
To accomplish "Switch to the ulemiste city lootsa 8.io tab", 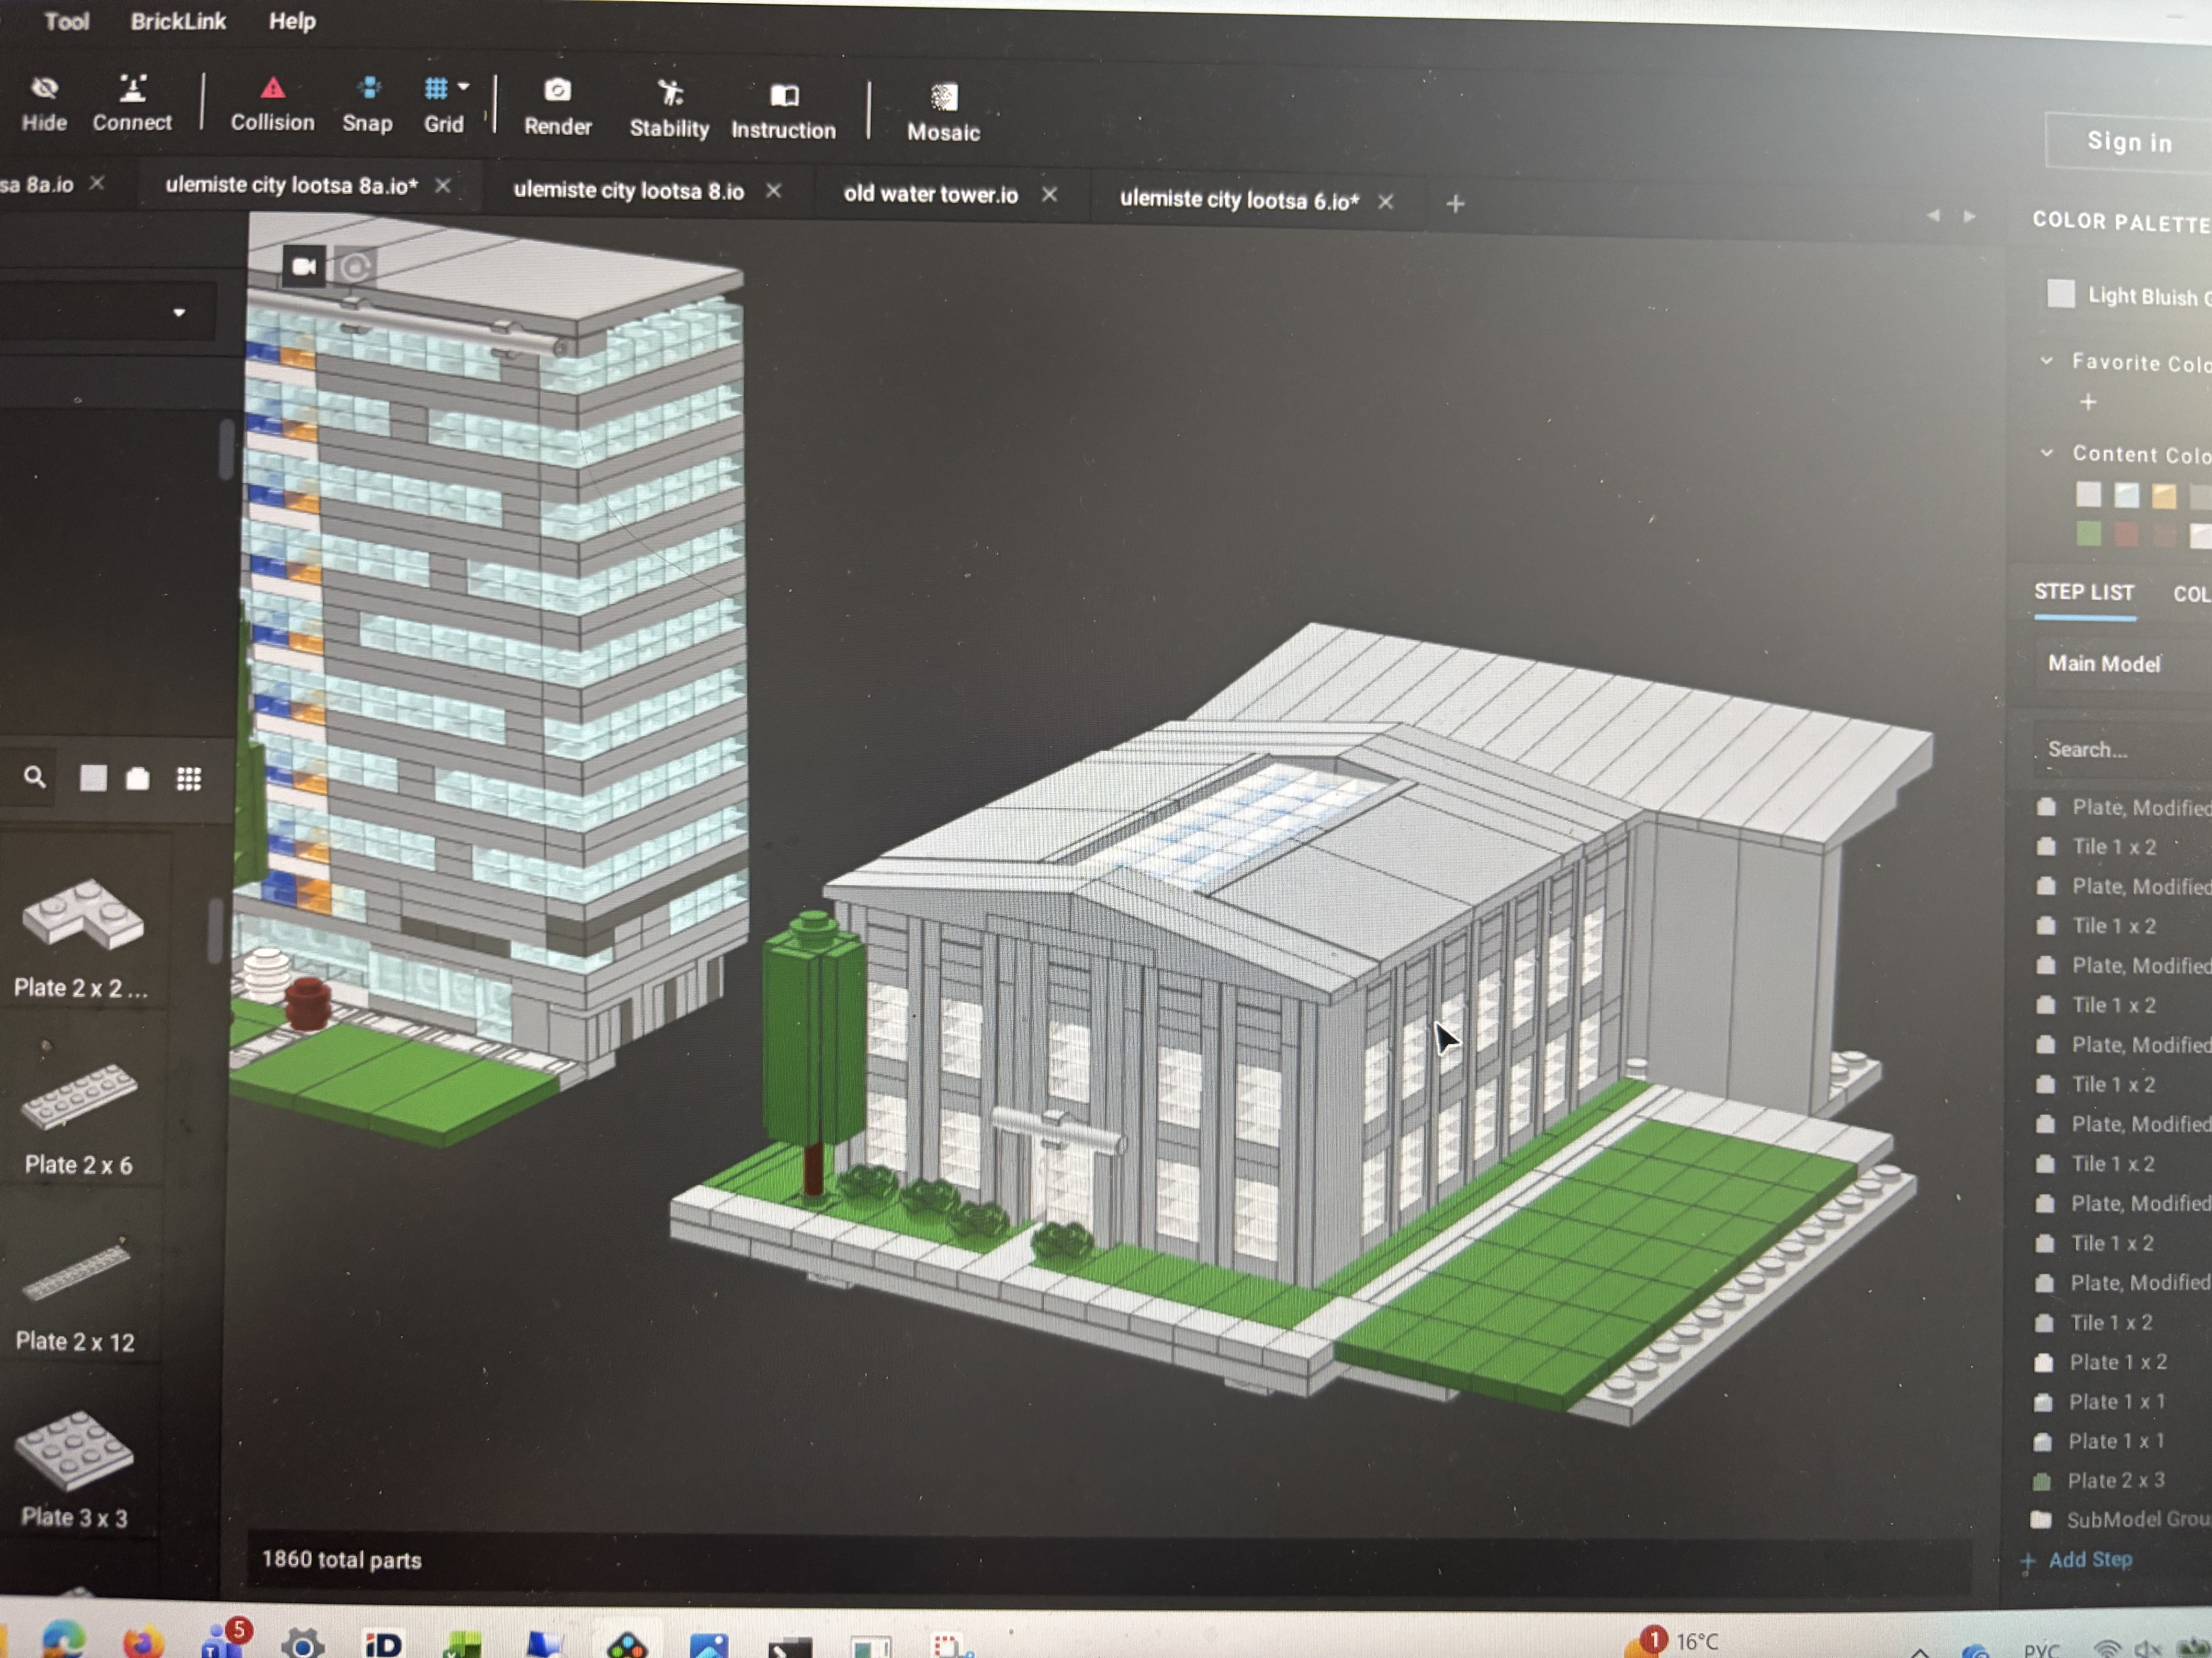I will coord(628,191).
